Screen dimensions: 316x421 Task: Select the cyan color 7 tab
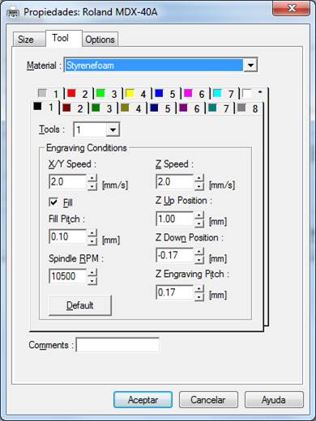tap(224, 94)
